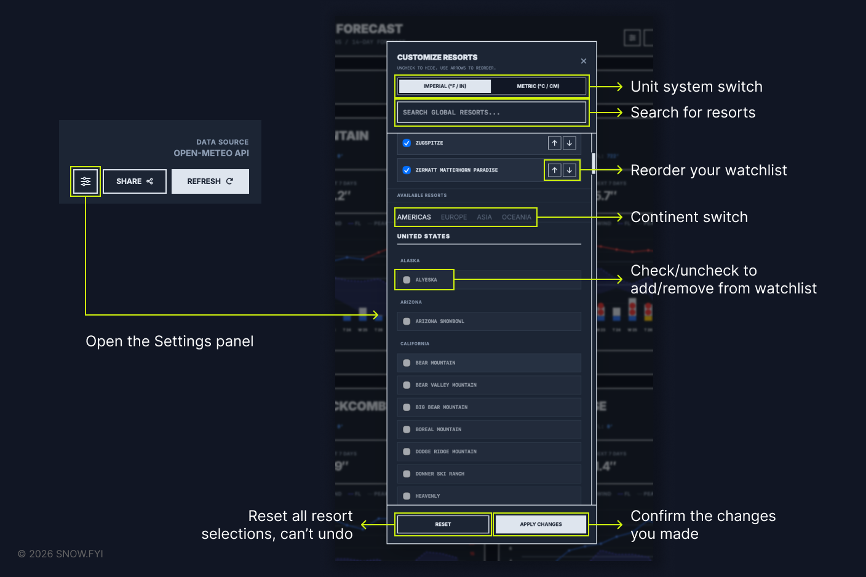Uncheck Zermatt Matterhorn Paradise checkbox
The width and height of the screenshot is (866, 577).
pyautogui.click(x=407, y=170)
